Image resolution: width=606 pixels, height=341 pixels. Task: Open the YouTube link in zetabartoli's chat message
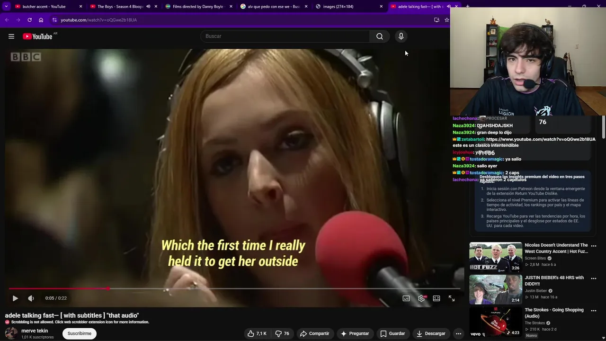541,139
